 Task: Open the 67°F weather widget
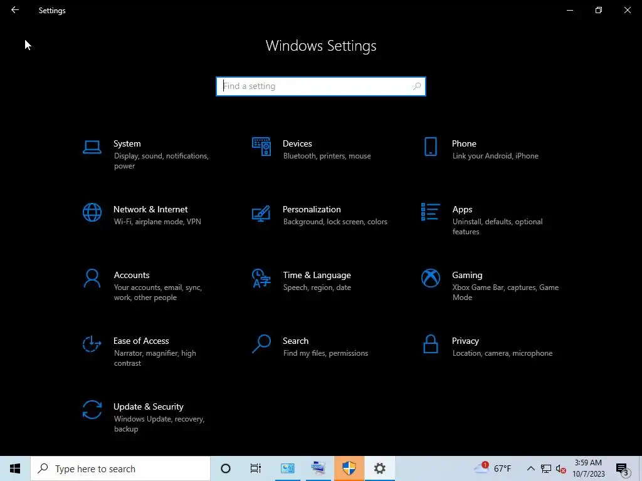click(x=493, y=468)
